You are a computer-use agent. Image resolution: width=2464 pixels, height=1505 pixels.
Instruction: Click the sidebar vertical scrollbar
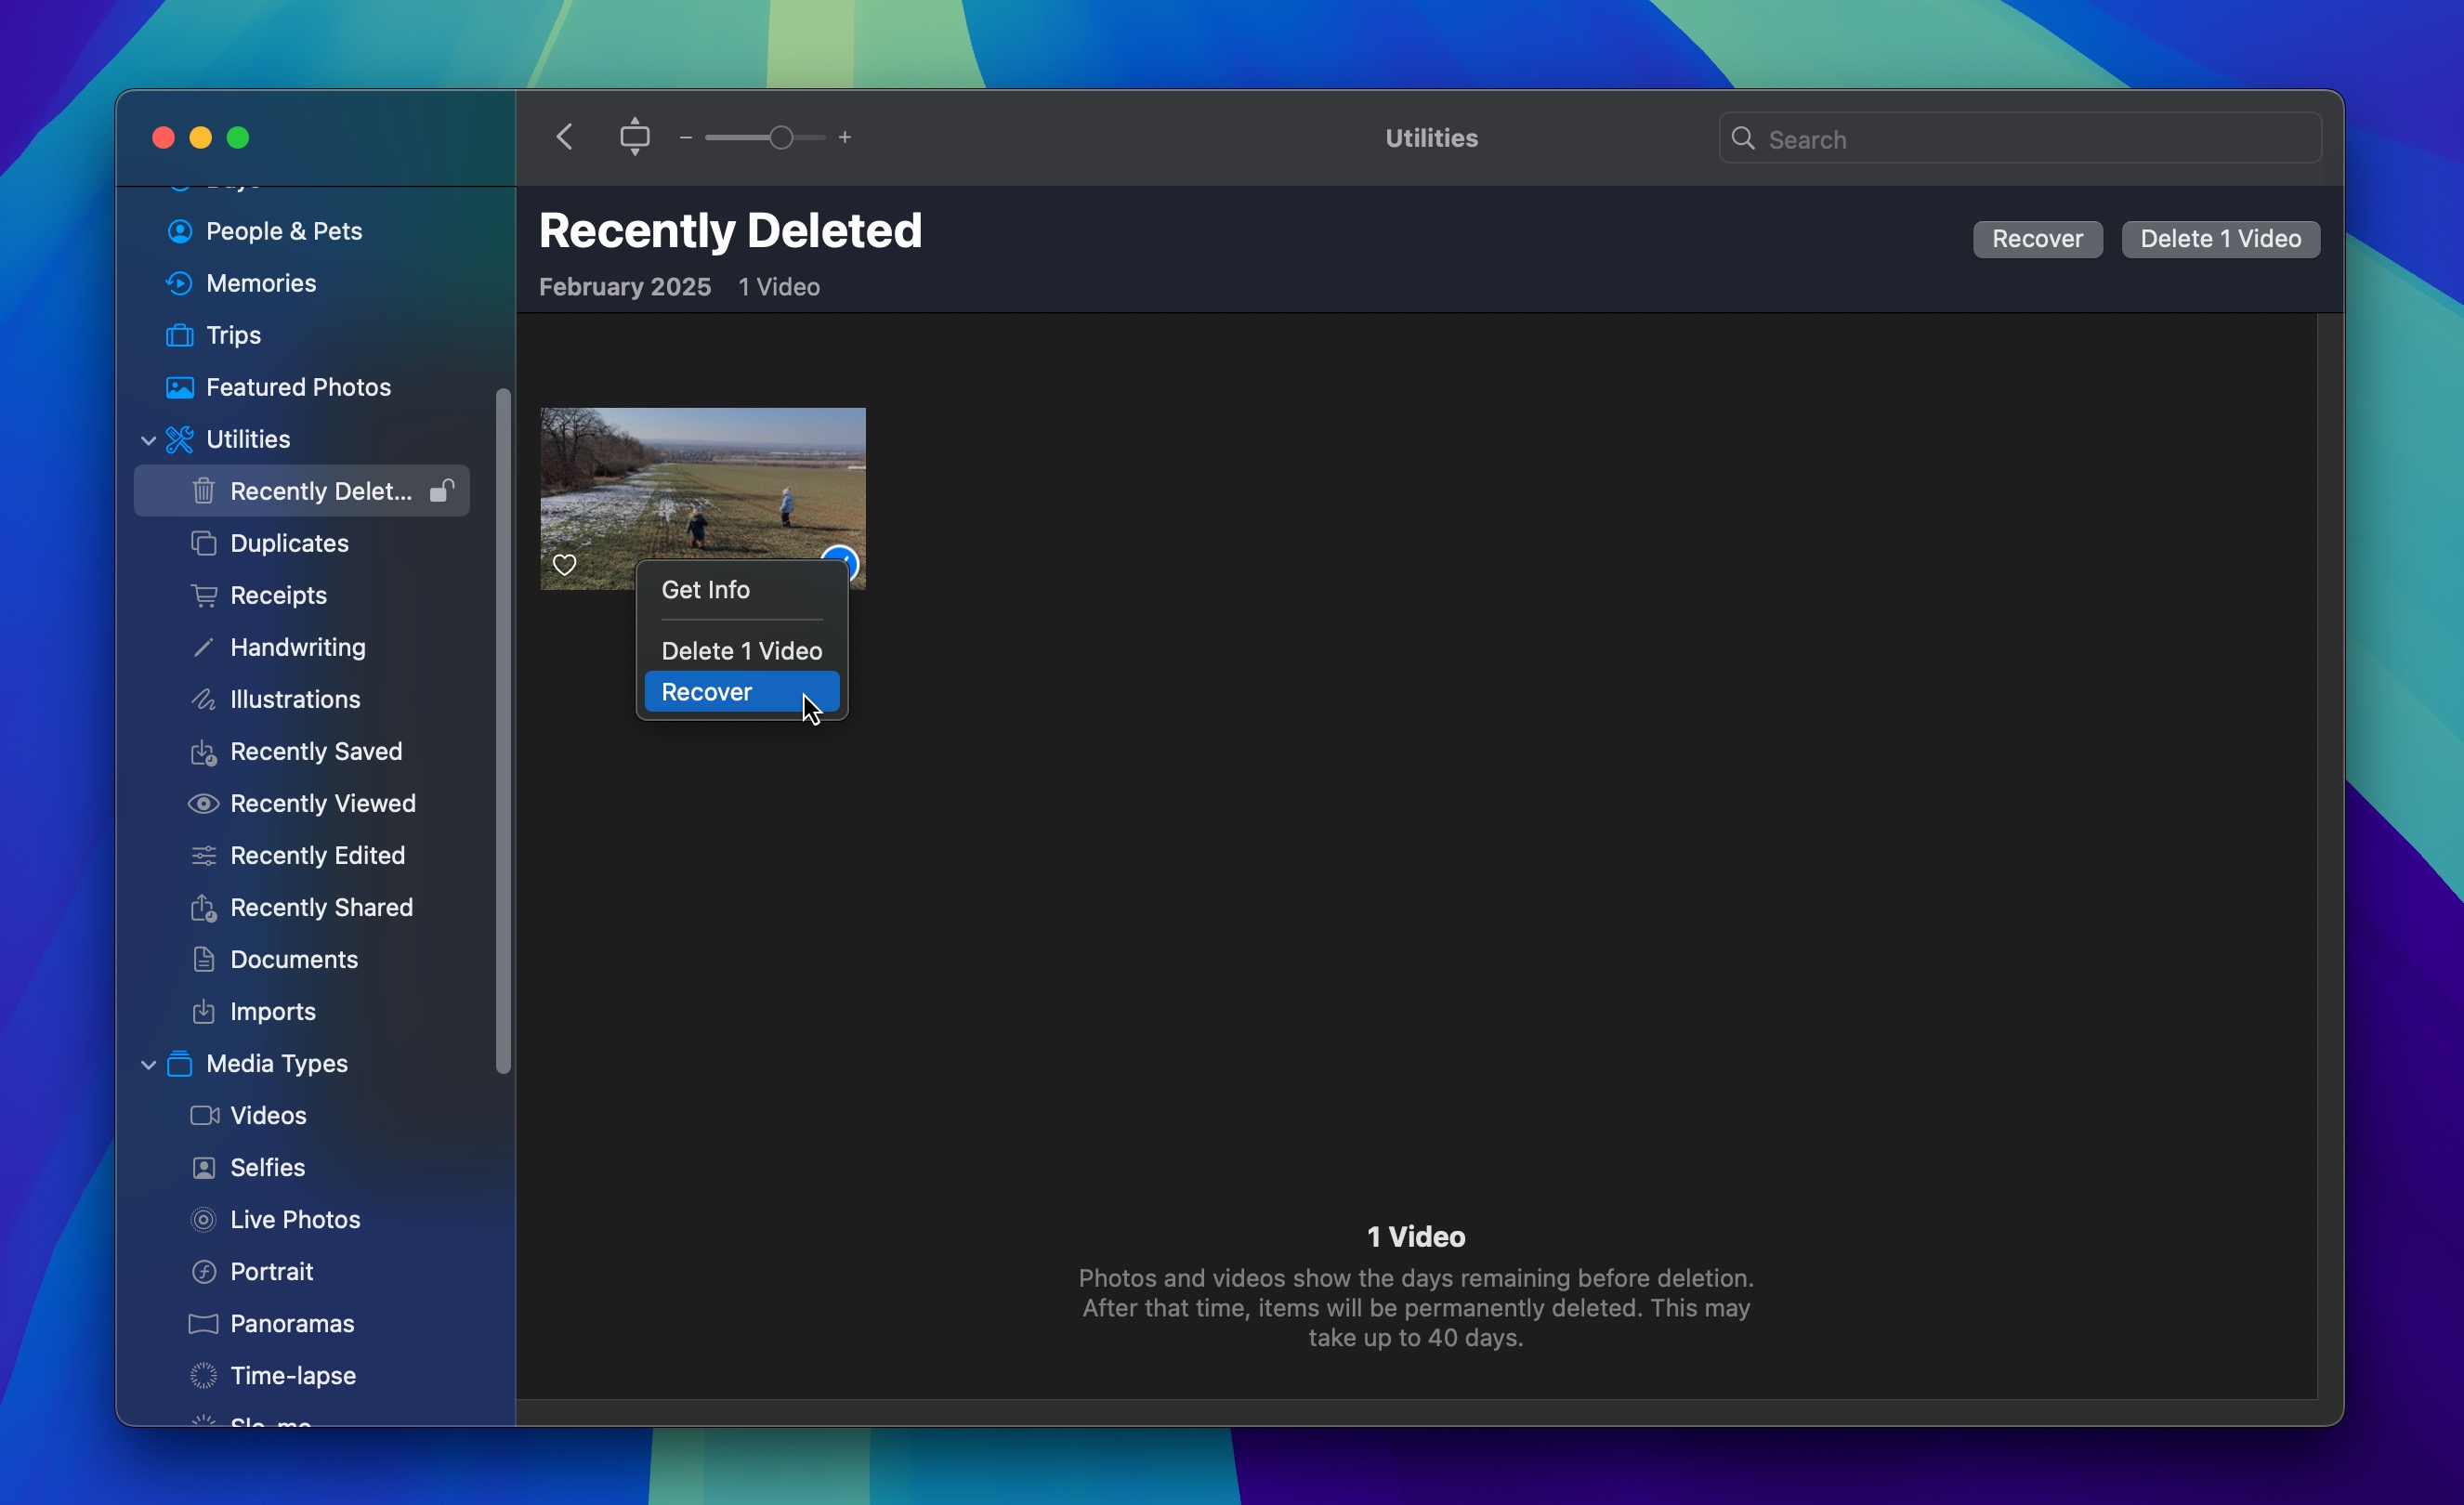click(x=503, y=730)
